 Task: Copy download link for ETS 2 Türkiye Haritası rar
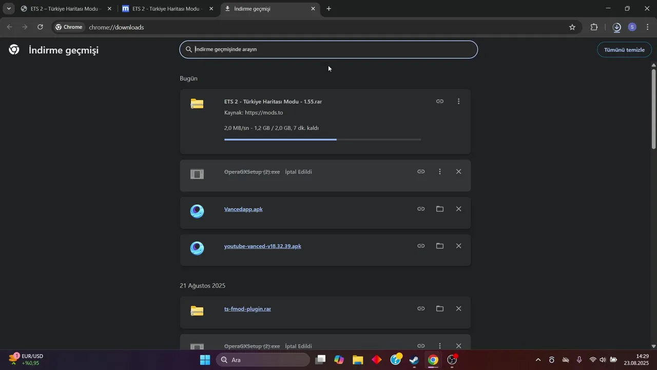click(440, 101)
